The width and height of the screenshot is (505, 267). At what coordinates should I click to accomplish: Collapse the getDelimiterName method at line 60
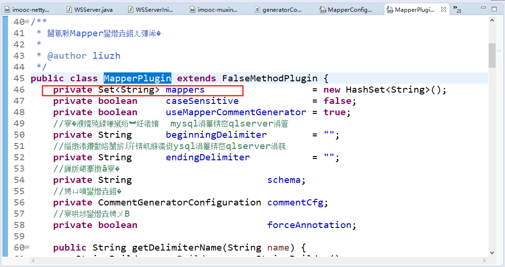pos(27,247)
